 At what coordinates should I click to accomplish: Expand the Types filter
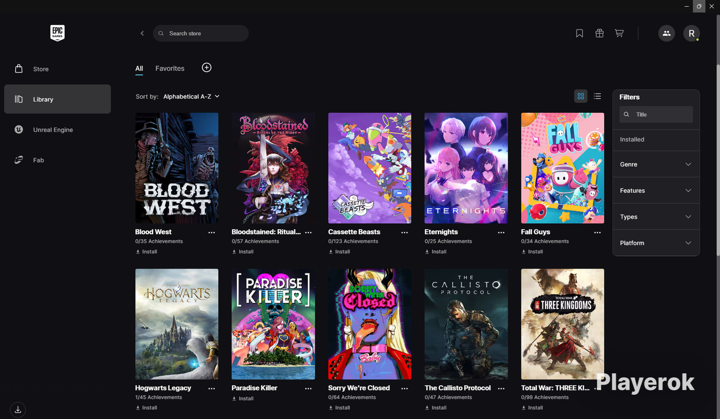click(x=656, y=217)
